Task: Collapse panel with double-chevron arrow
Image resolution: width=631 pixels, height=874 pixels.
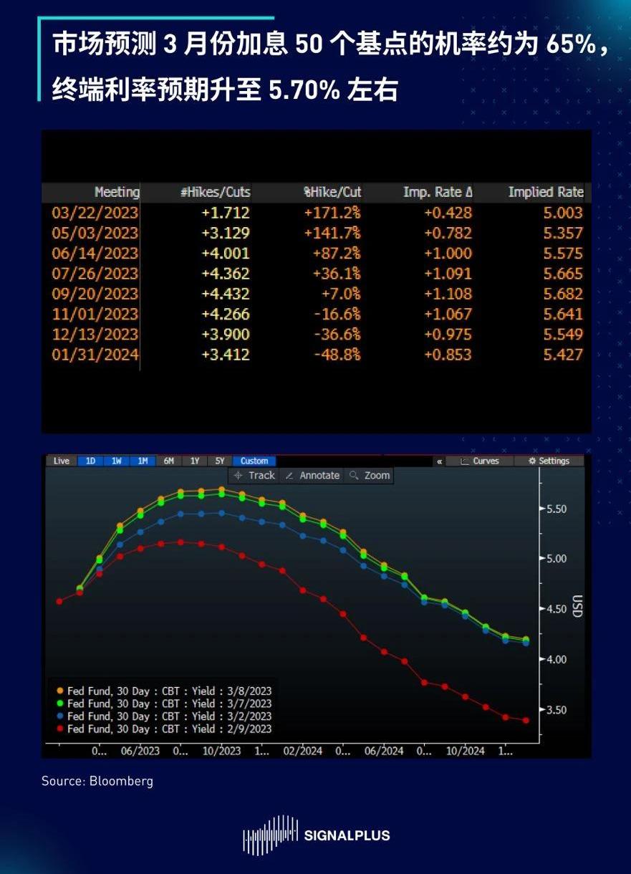Action: point(439,461)
